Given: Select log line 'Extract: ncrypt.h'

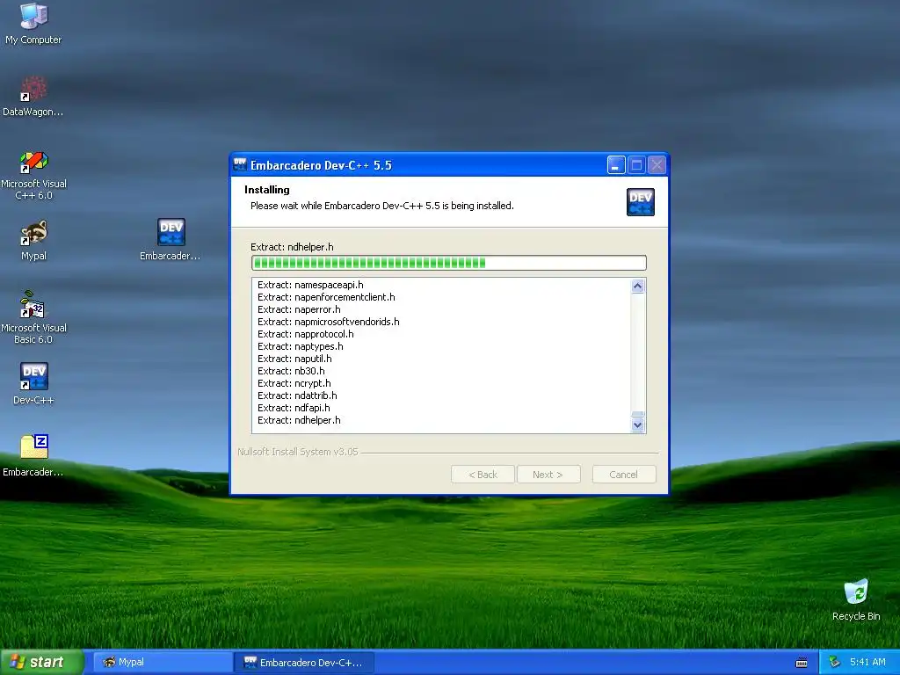Looking at the screenshot, I should [x=294, y=383].
